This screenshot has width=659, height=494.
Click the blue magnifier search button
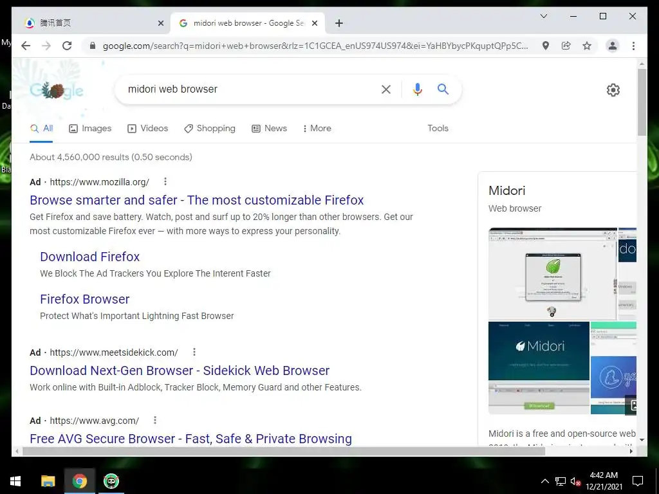[x=443, y=89]
